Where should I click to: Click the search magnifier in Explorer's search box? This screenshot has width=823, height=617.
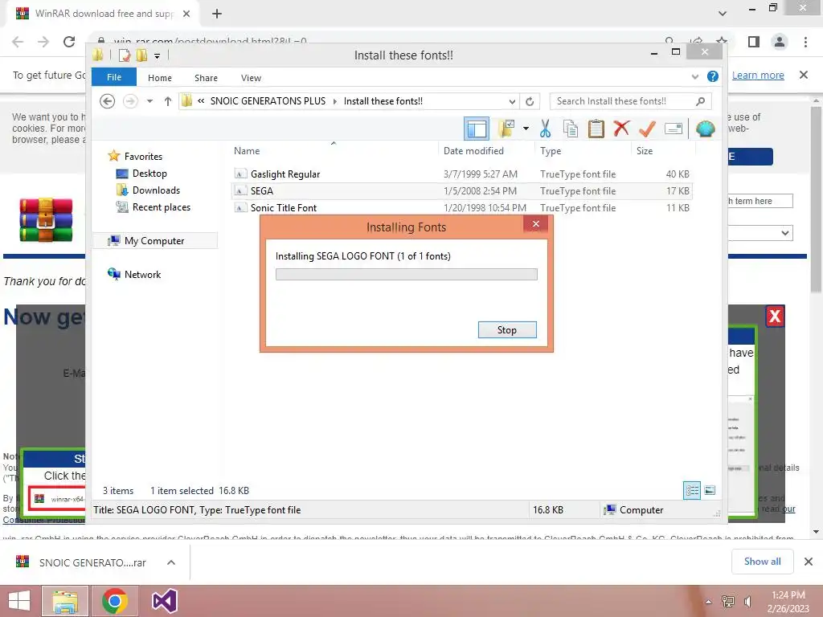coord(700,101)
